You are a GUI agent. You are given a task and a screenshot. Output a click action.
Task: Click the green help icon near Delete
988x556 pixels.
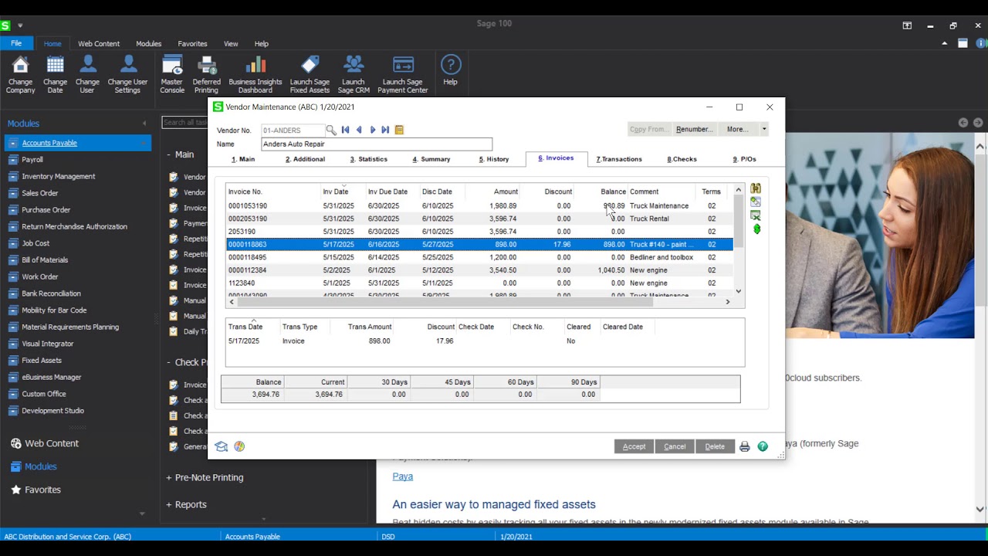tap(763, 446)
